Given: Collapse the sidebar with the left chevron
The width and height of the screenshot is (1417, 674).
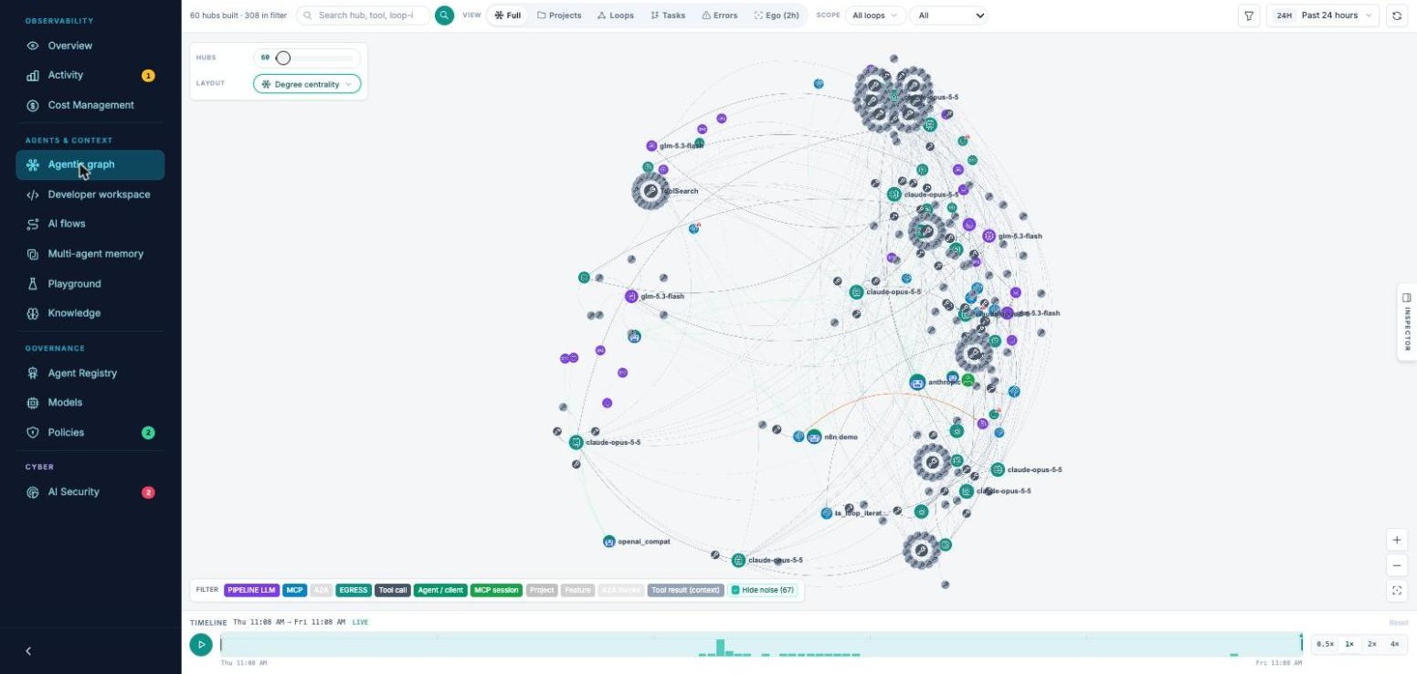Looking at the screenshot, I should tap(28, 651).
